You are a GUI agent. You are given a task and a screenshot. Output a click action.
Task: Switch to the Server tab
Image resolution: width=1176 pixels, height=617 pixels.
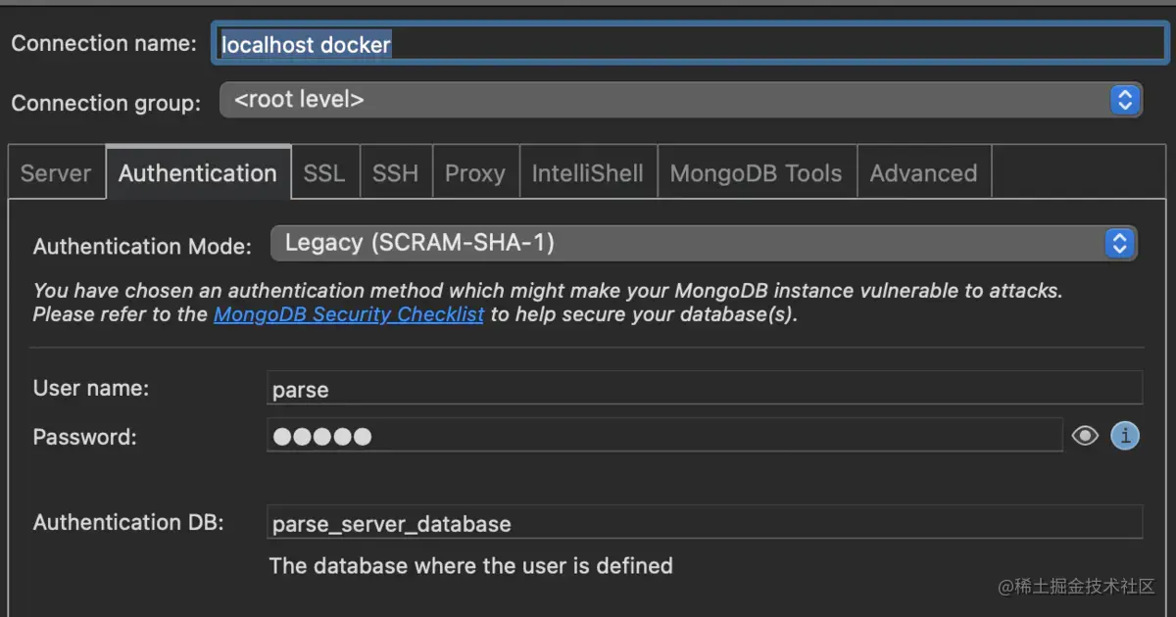pos(56,173)
